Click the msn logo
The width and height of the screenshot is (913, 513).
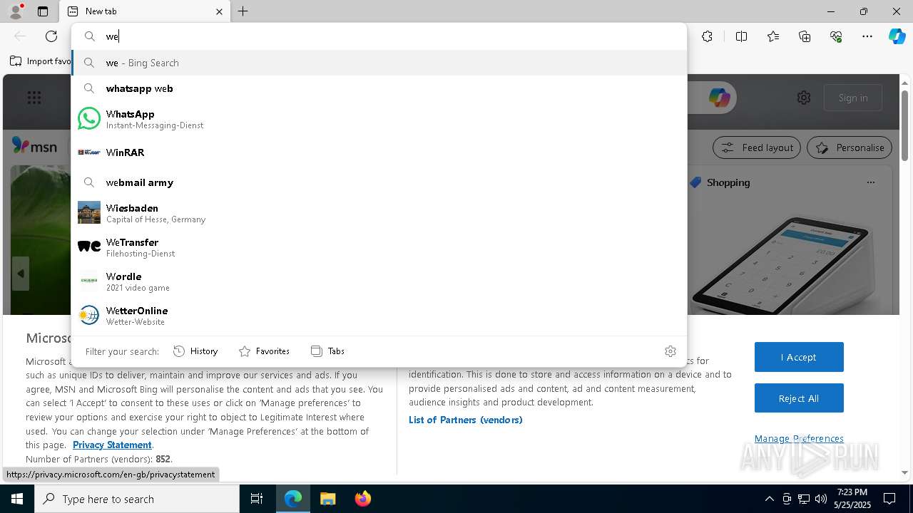[x=34, y=146]
